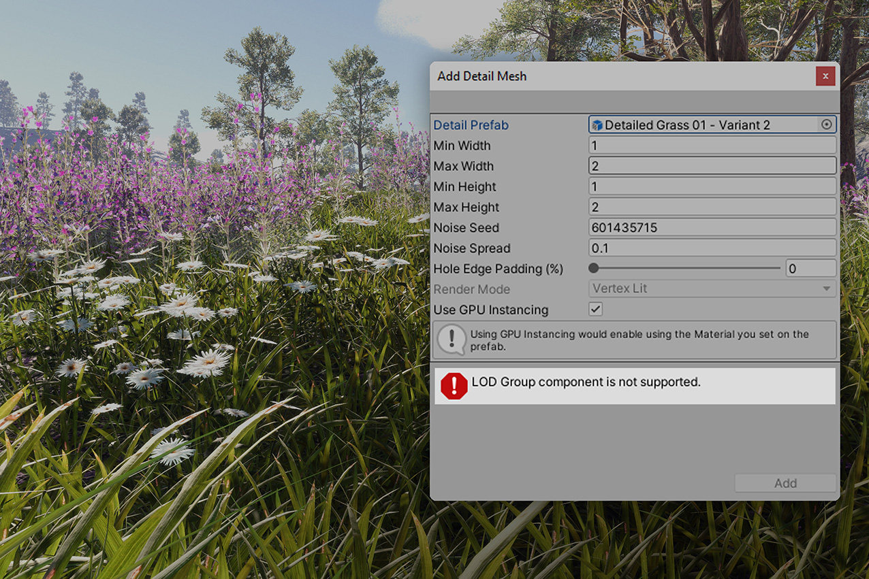Click the Min Width input field
869x579 pixels.
coord(712,145)
